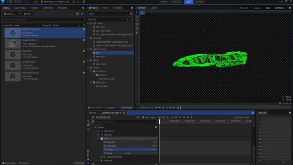
Task: Open the Show All effects filter dropdown
Action: 108,19
